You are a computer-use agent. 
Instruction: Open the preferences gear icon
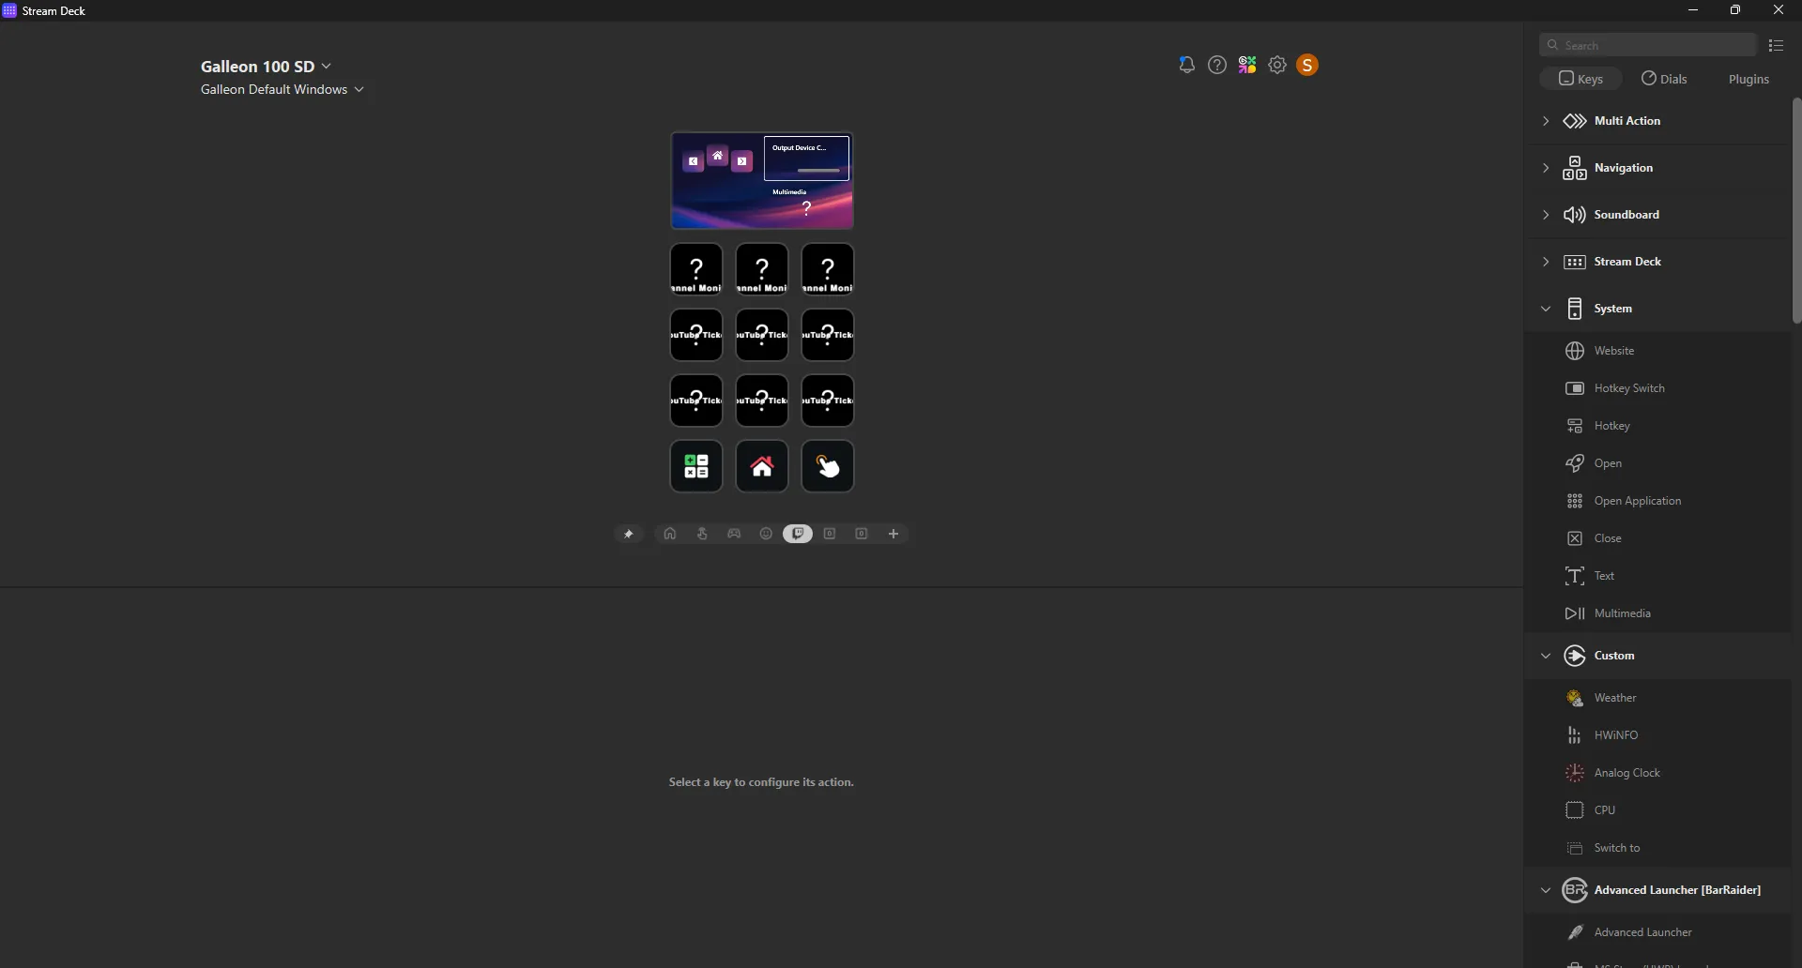(x=1277, y=65)
